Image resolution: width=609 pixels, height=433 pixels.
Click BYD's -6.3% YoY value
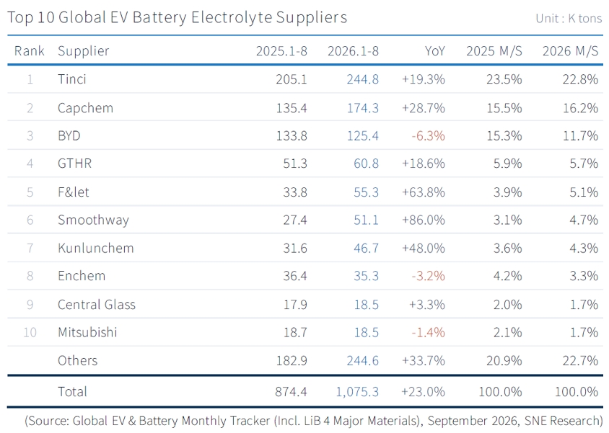pos(428,135)
